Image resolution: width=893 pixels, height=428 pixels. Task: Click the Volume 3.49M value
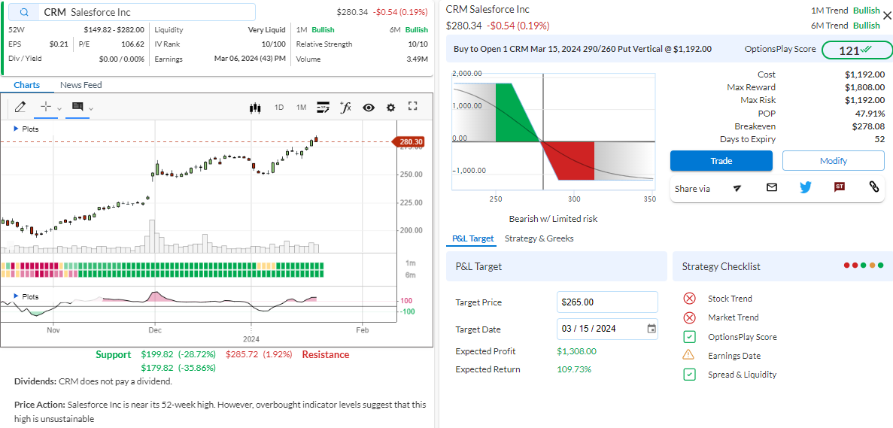click(416, 59)
